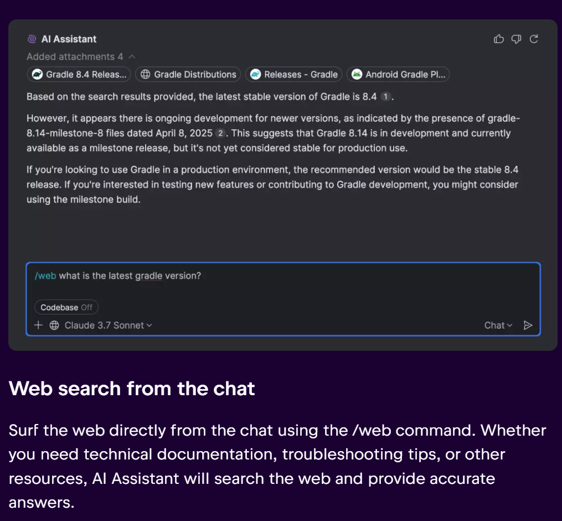This screenshot has width=562, height=521.
Task: Click citation reference 1 after 8.4
Action: click(x=385, y=96)
